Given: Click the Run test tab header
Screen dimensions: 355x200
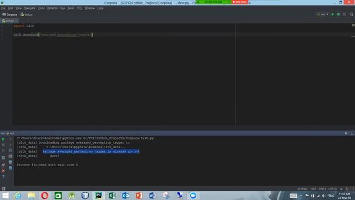Looking at the screenshot, I should [8, 133].
